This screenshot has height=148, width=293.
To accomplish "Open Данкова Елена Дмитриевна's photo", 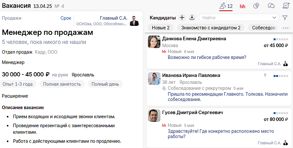I will pos(154,42).
